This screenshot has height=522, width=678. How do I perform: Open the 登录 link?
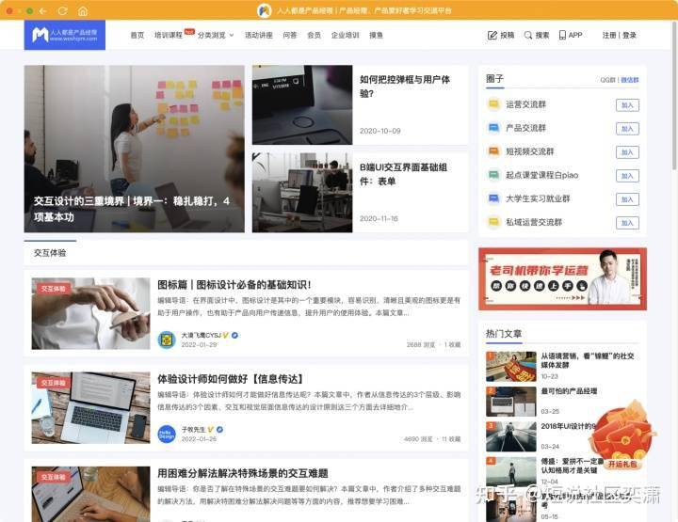coord(630,35)
